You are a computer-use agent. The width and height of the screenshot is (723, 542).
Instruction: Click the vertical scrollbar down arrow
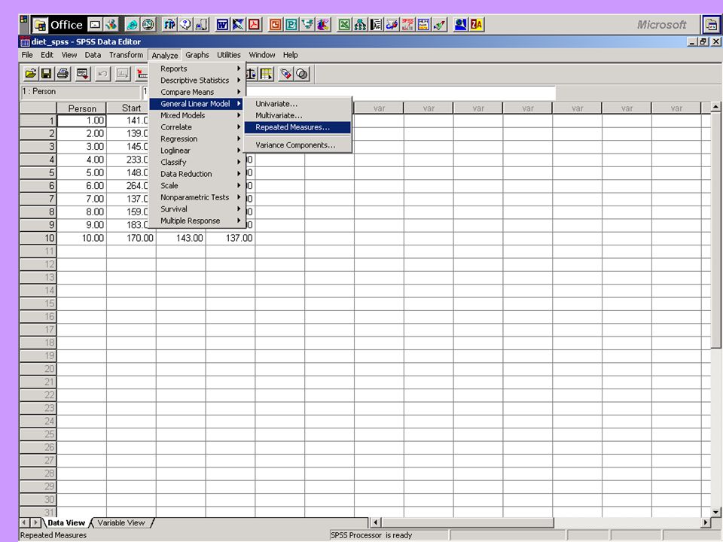[x=715, y=512]
